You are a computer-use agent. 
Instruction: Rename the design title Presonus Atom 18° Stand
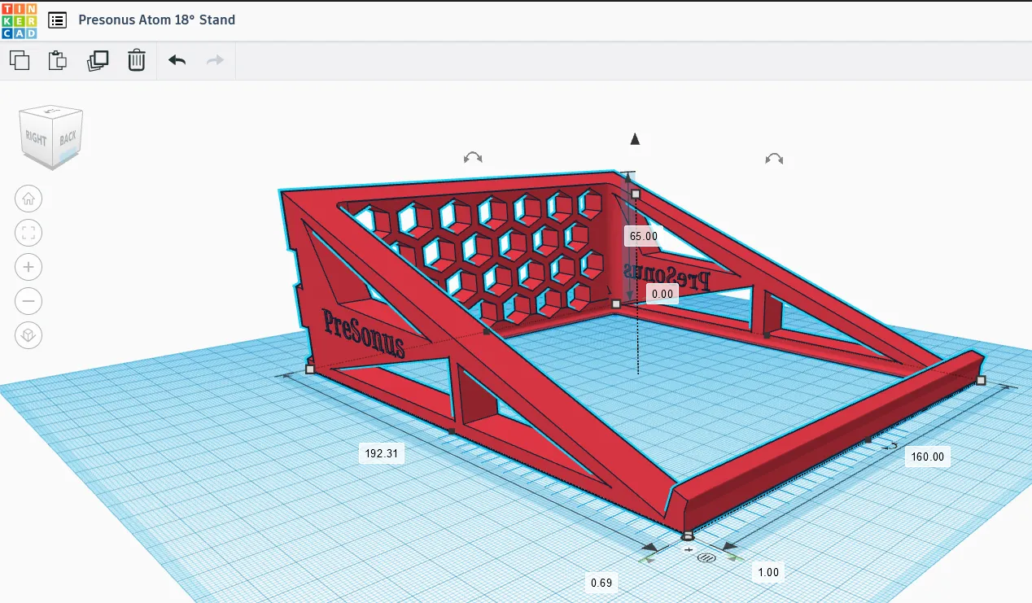click(156, 20)
